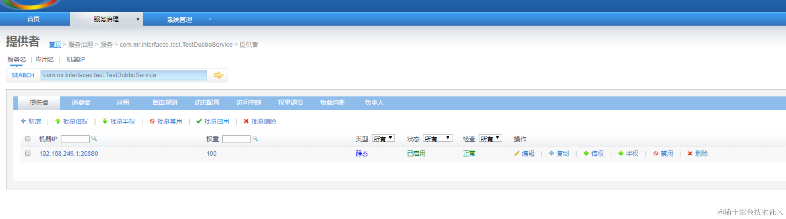This screenshot has height=219, width=786.
Task: Click the 批量禁用 link
Action: tap(170, 121)
